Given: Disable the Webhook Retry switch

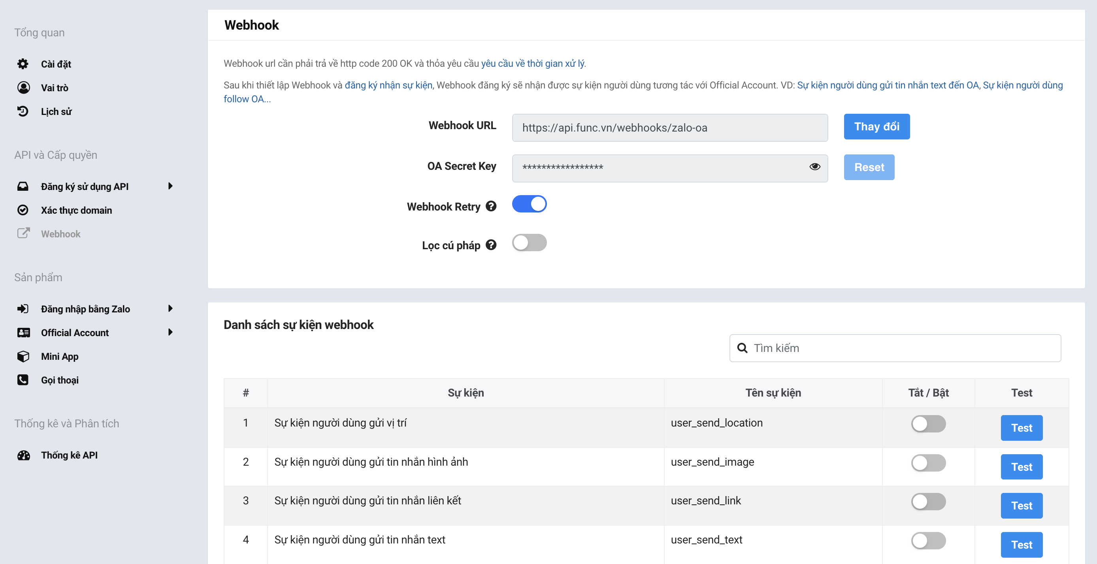Looking at the screenshot, I should [x=529, y=204].
